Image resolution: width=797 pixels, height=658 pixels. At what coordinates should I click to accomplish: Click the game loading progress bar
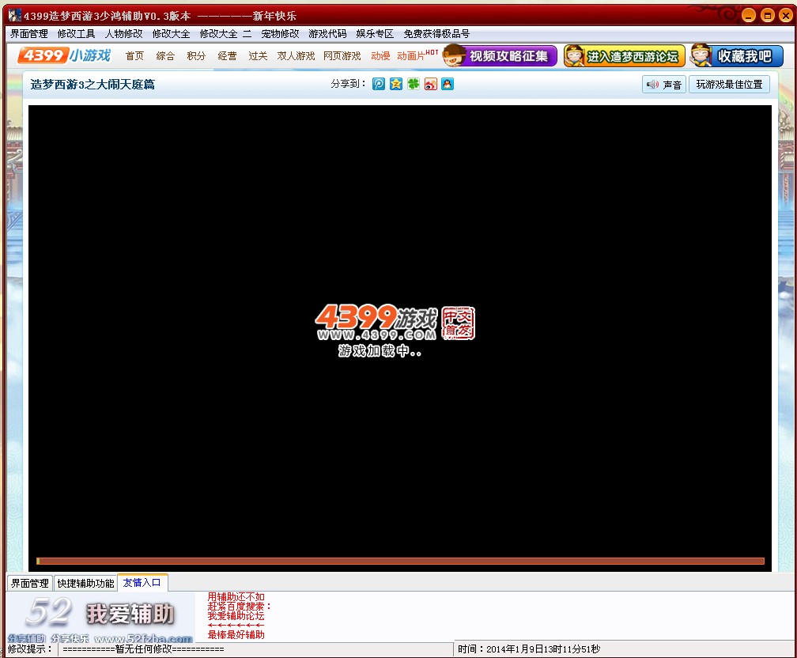coord(401,561)
